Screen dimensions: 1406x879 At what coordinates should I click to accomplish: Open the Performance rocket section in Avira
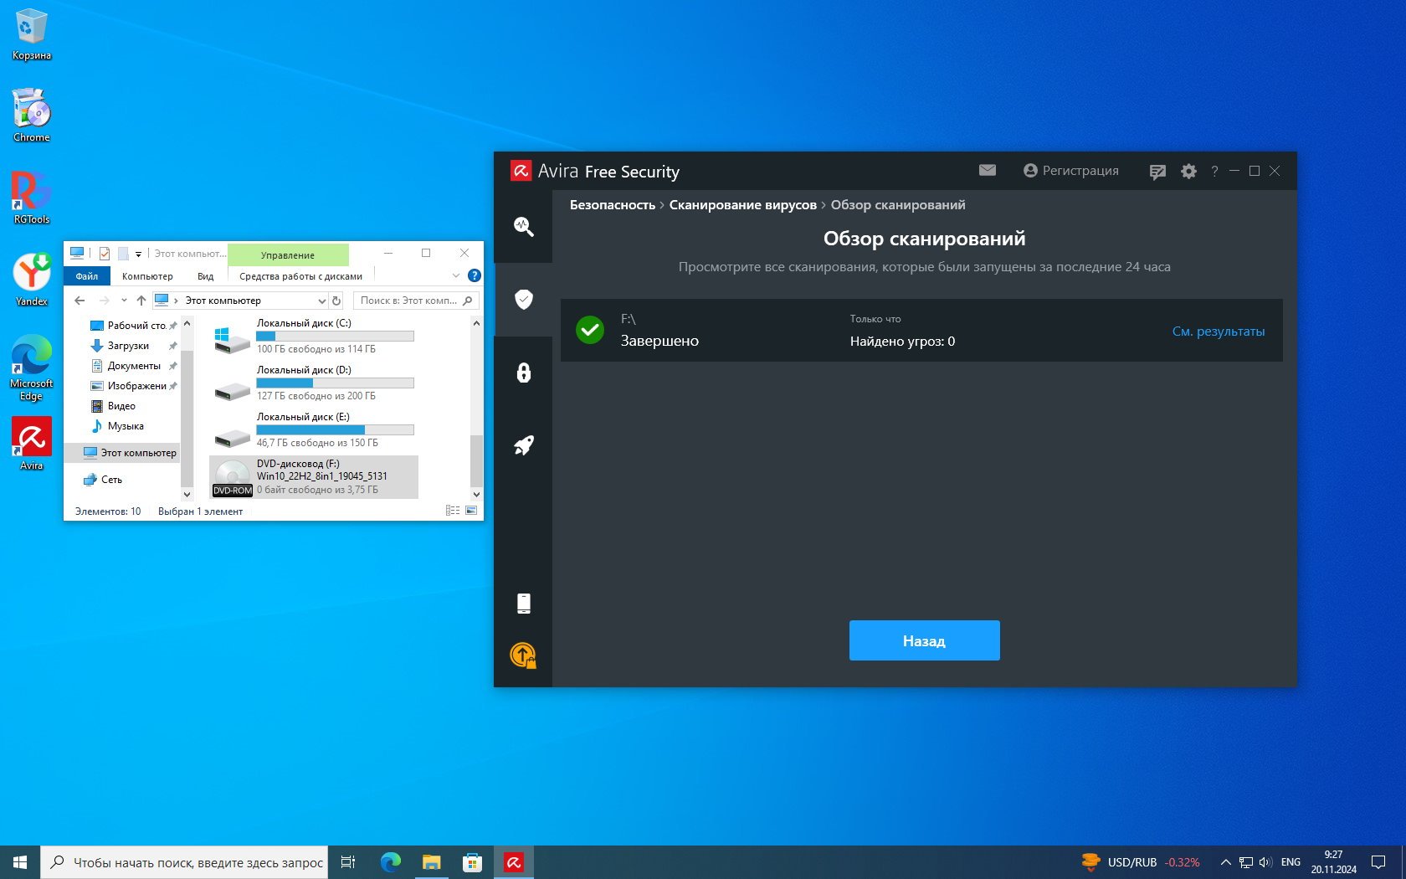click(523, 445)
